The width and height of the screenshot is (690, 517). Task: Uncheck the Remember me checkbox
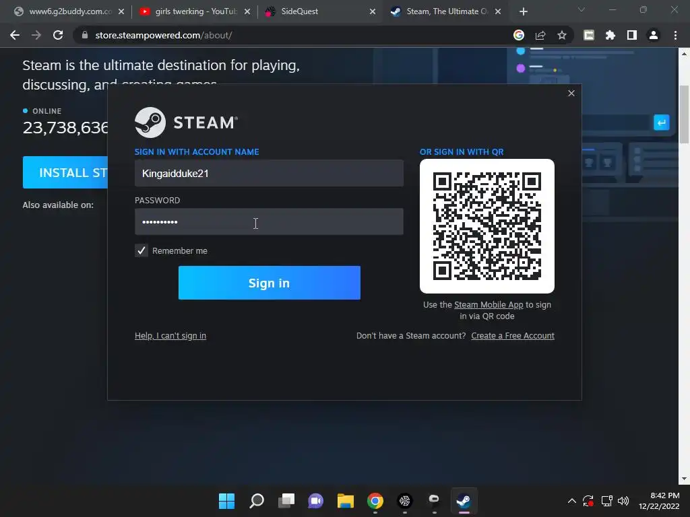(142, 250)
